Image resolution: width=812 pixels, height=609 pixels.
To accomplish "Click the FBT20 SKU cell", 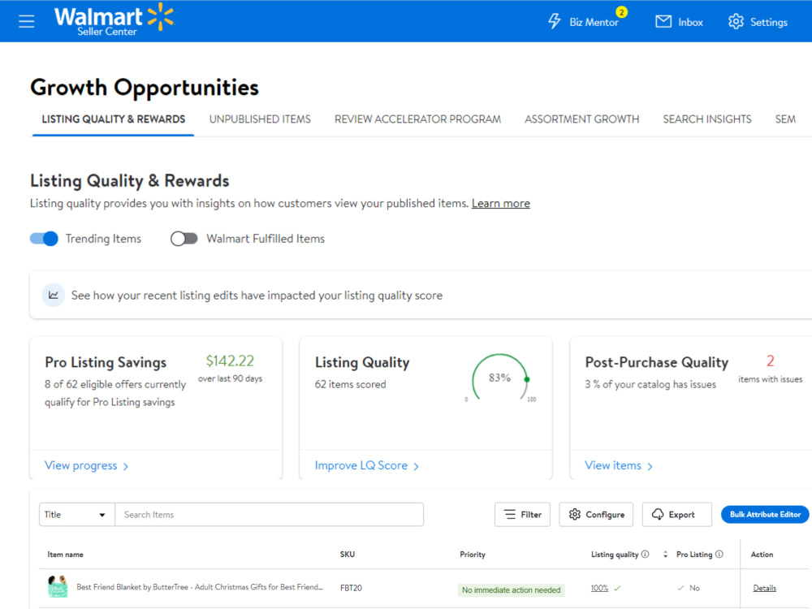I will tap(351, 588).
